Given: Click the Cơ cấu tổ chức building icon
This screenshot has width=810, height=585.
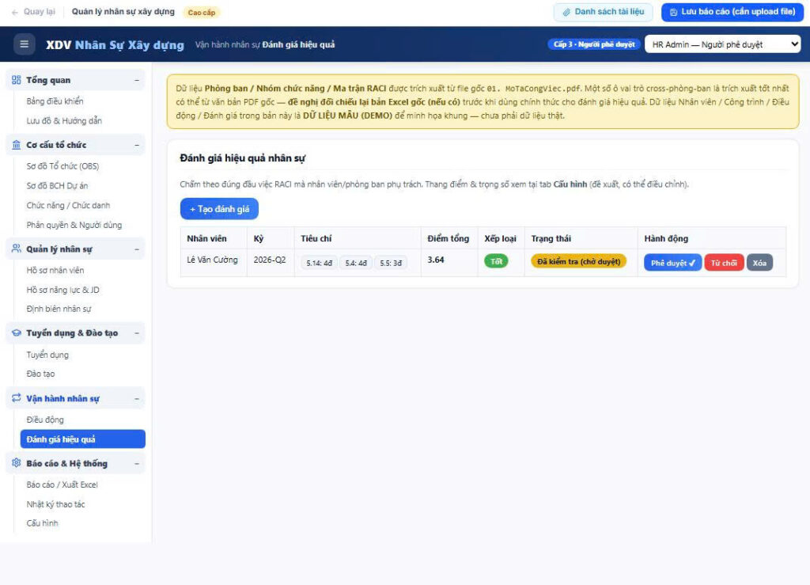Looking at the screenshot, I should click(17, 145).
